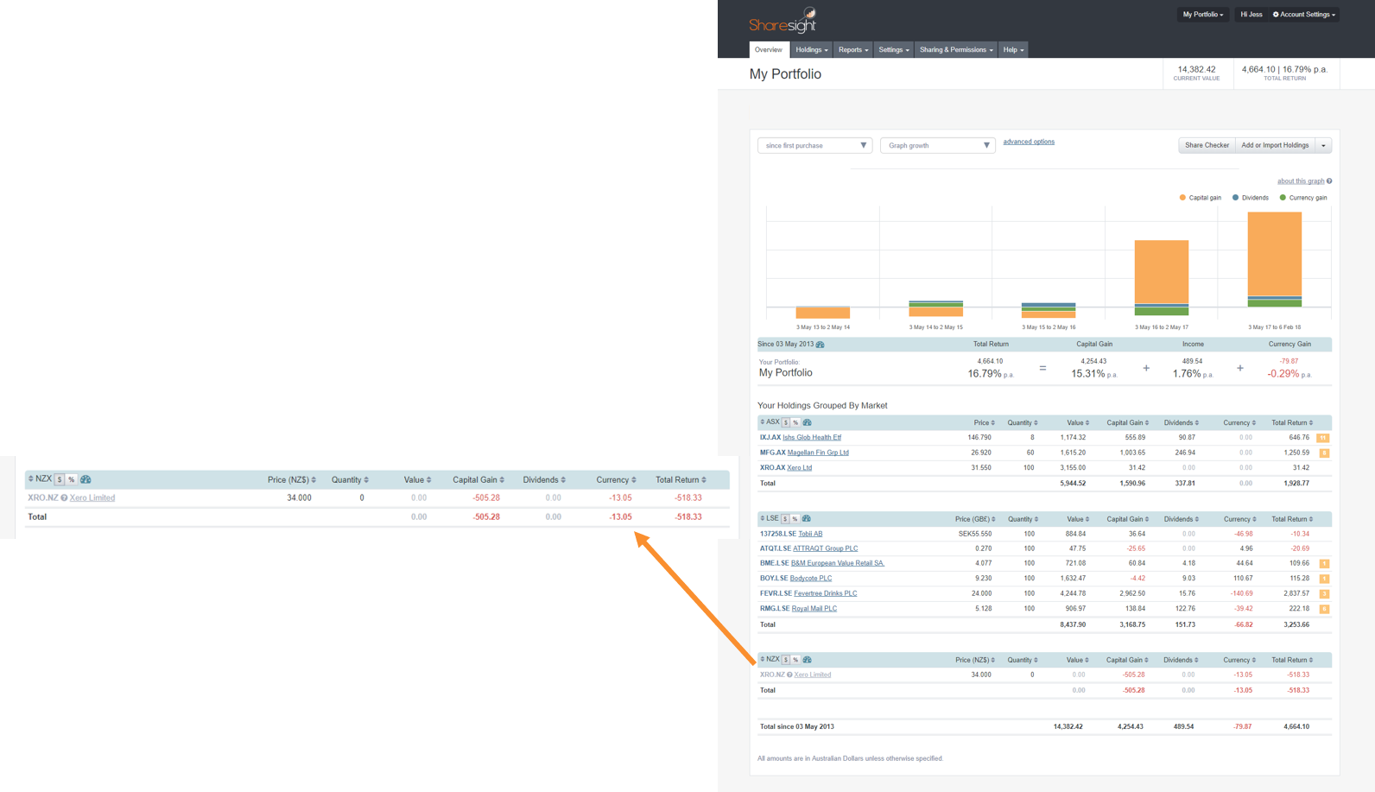Open orange badge 11 on IXJ.AX row
The image size is (1375, 792).
click(x=1323, y=438)
